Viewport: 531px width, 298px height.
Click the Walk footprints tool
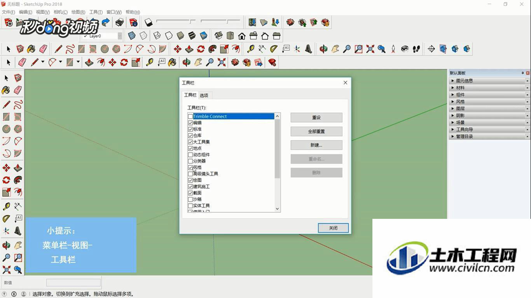pyautogui.click(x=416, y=49)
